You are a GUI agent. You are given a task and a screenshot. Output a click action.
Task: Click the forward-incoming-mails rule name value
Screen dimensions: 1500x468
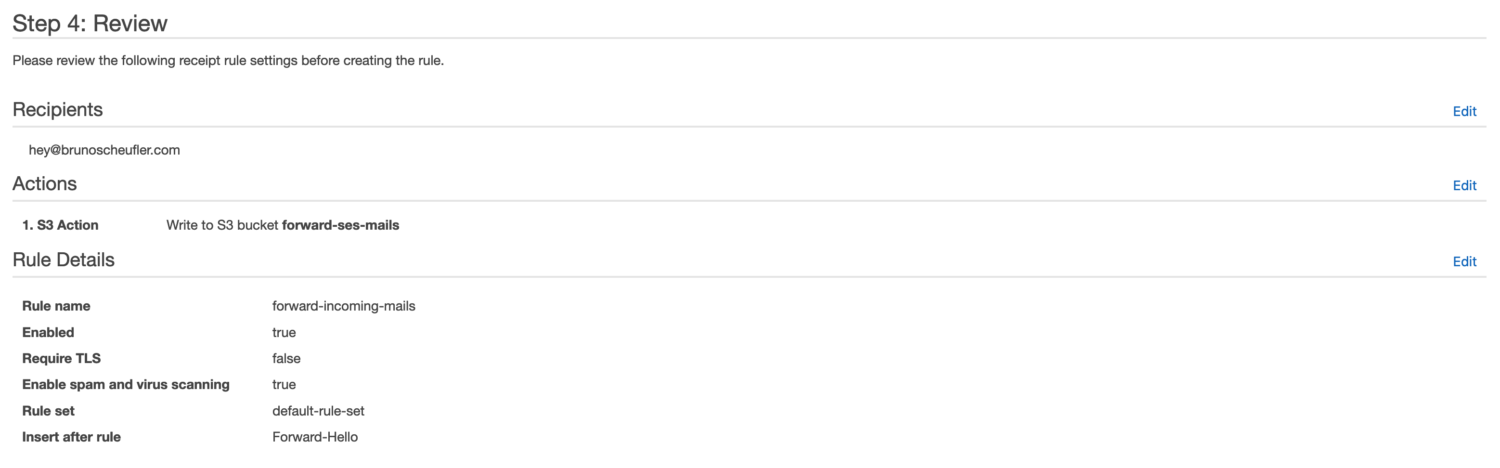pos(344,306)
